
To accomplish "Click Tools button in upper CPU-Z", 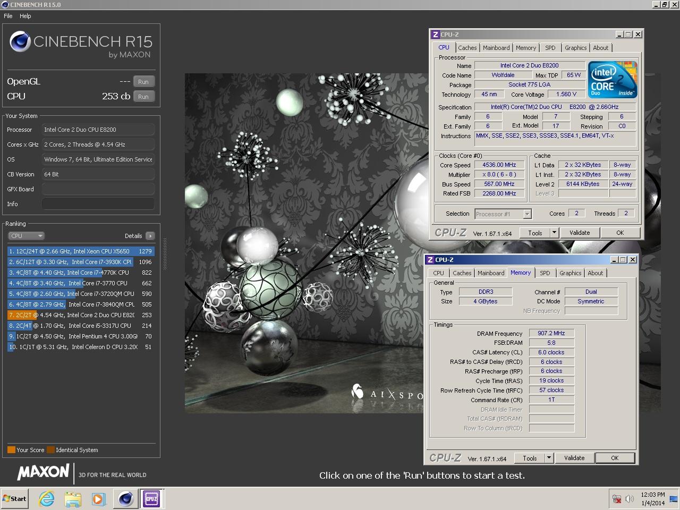I will pyautogui.click(x=535, y=233).
